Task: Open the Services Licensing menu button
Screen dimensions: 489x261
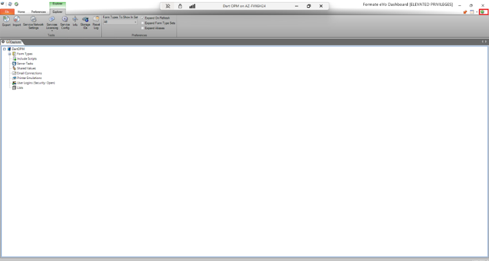Action: pos(52,24)
